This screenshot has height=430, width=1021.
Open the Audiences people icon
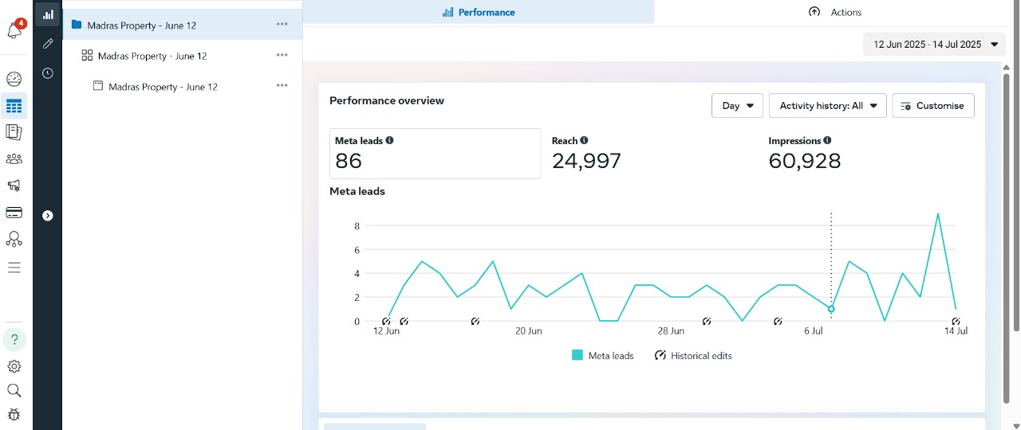14,159
